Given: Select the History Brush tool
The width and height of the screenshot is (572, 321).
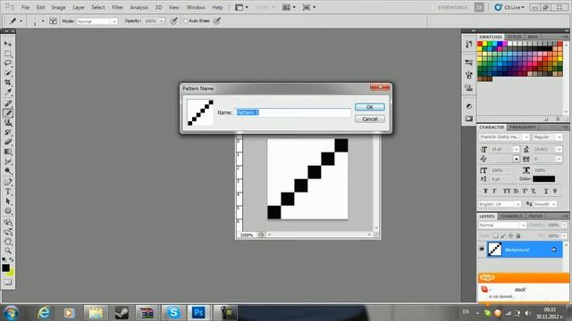Looking at the screenshot, I should [x=8, y=132].
